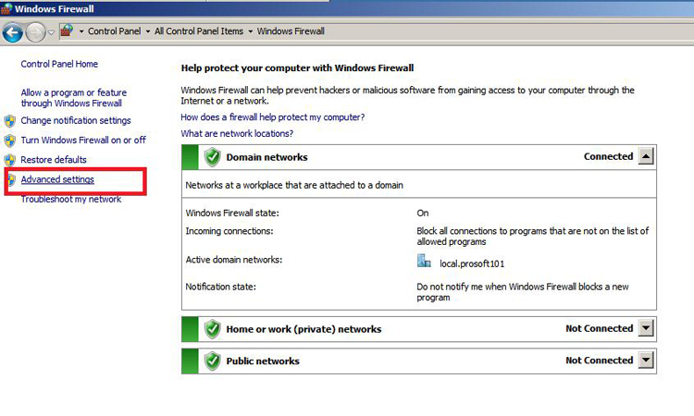Image resolution: width=694 pixels, height=416 pixels.
Task: Click the Windows Firewall title bar icon
Action: click(6, 9)
